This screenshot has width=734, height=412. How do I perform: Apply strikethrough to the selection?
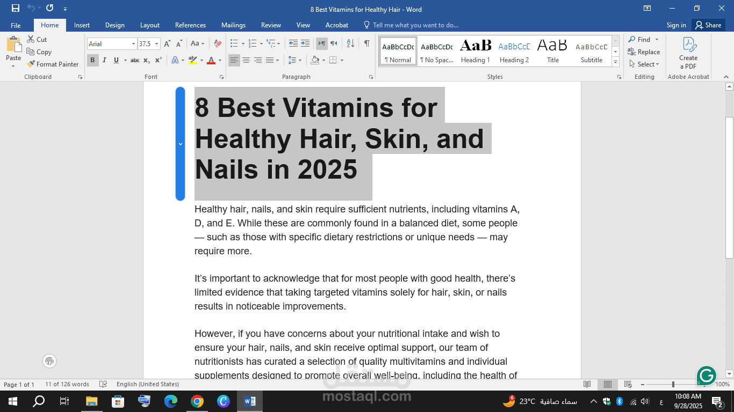pyautogui.click(x=135, y=60)
